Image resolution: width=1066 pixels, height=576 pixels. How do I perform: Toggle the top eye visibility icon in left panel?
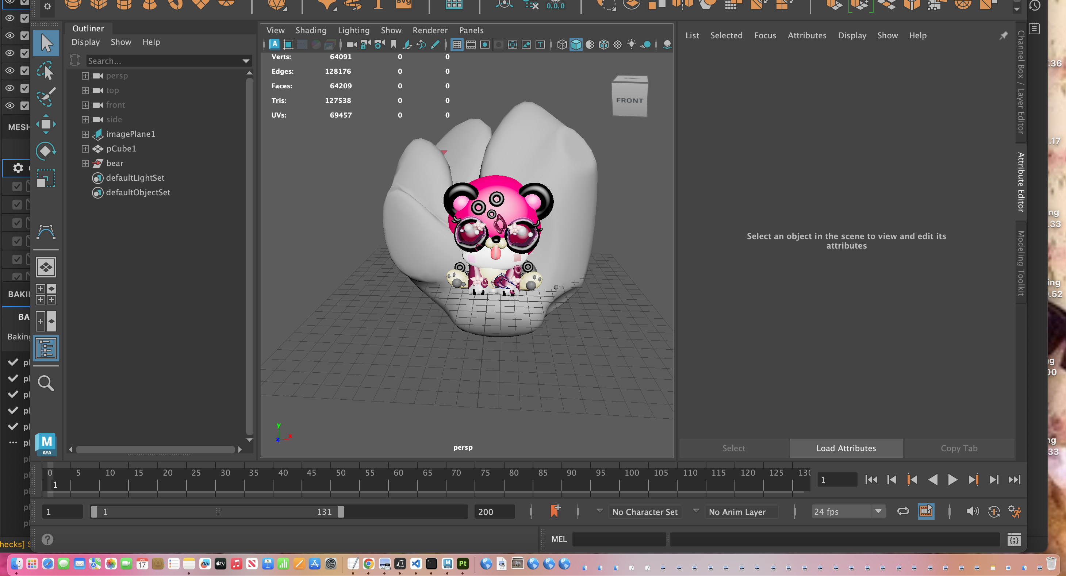pos(9,18)
